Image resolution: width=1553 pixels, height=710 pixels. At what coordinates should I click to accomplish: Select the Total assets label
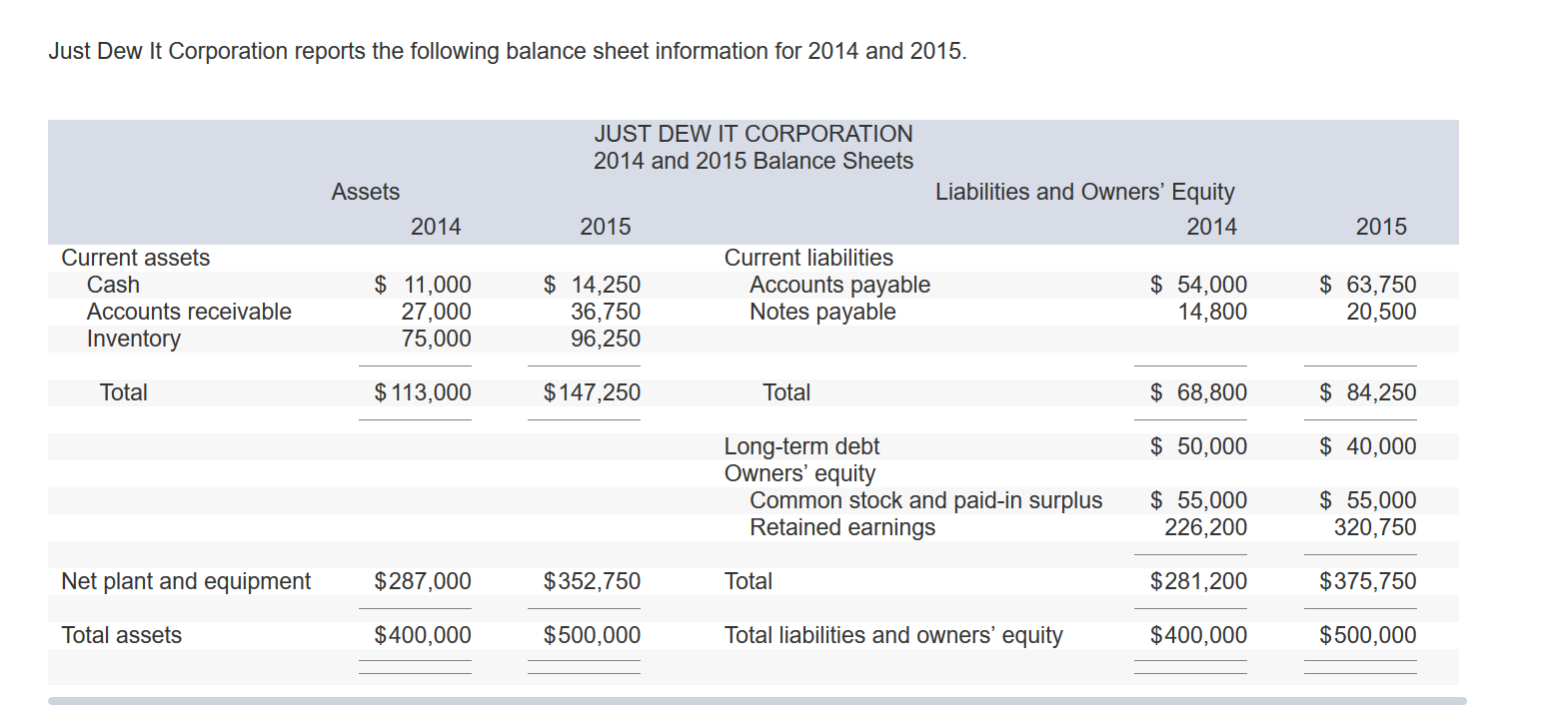(122, 635)
